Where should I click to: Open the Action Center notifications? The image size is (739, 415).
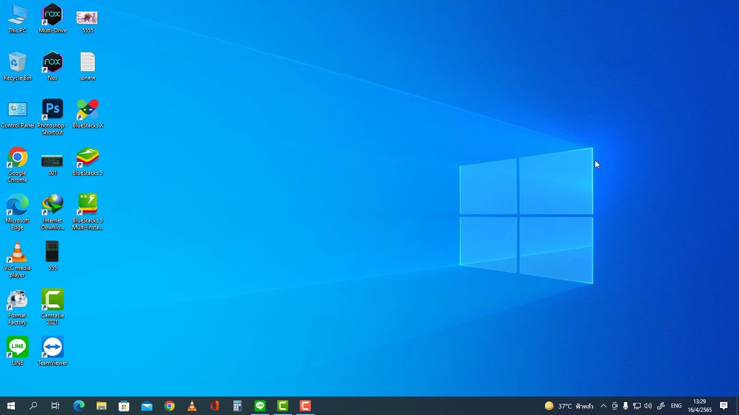point(724,406)
